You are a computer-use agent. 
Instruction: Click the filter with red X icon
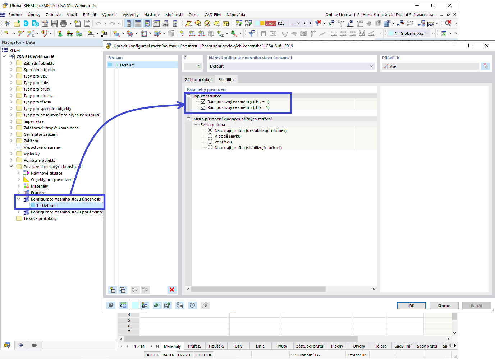[x=318, y=23]
